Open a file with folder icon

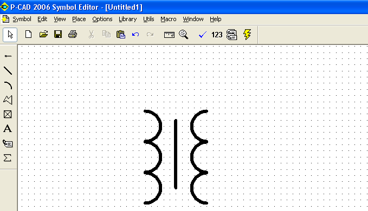tap(43, 35)
